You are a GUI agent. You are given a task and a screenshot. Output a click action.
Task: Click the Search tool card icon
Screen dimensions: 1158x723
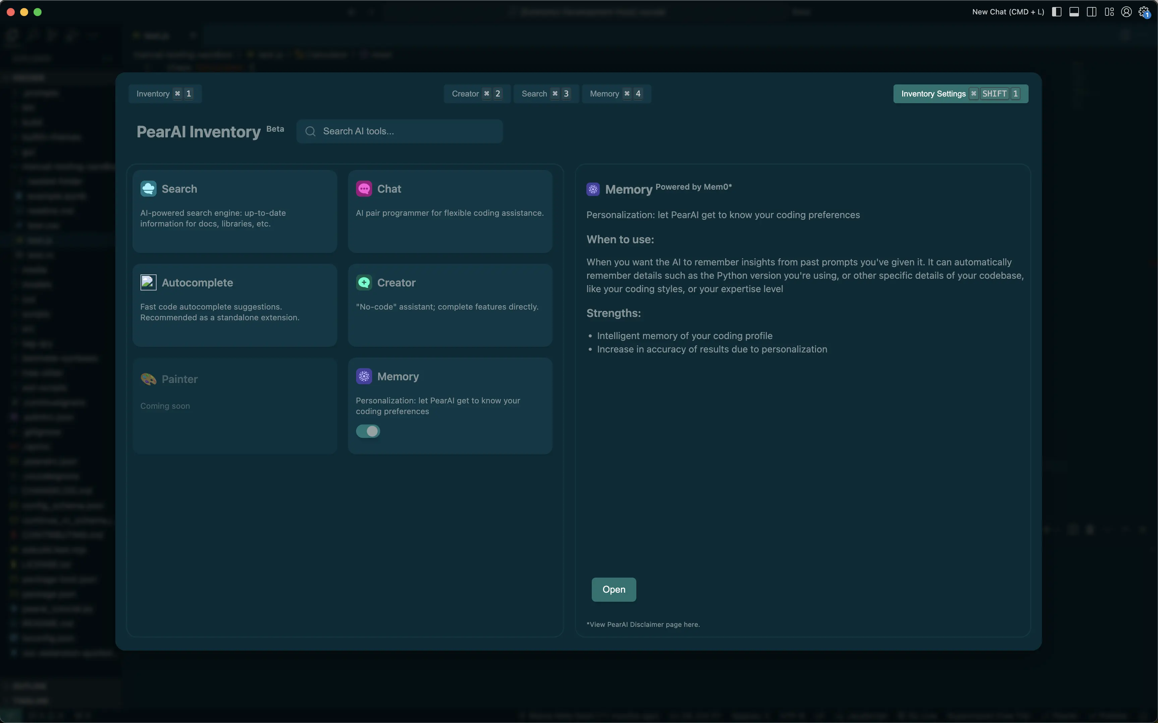tap(148, 189)
